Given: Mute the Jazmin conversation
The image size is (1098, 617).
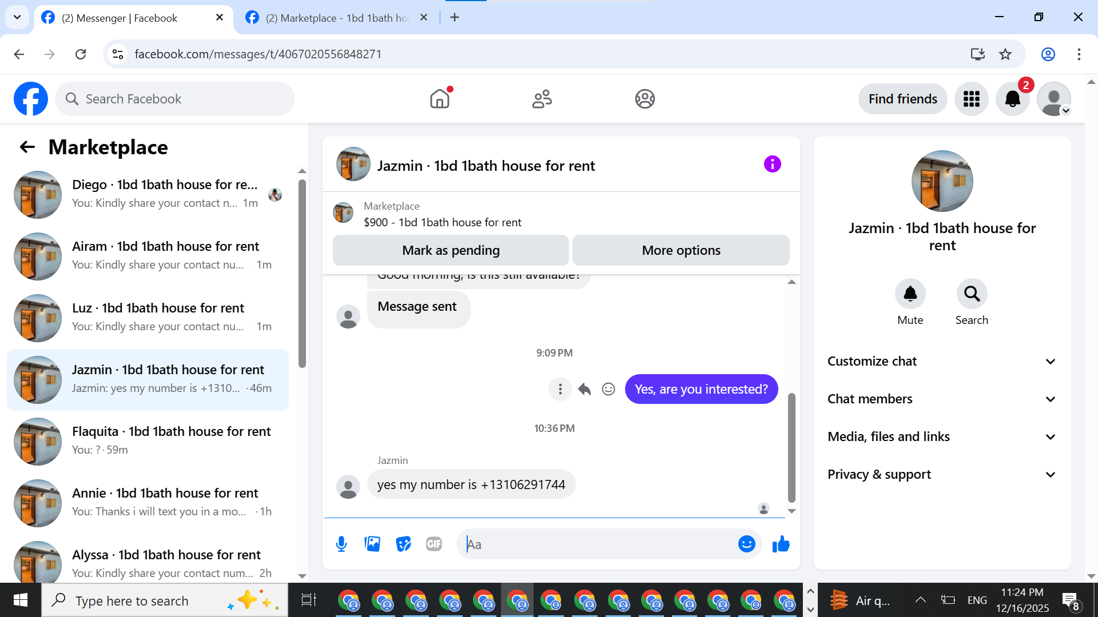Looking at the screenshot, I should pyautogui.click(x=910, y=294).
